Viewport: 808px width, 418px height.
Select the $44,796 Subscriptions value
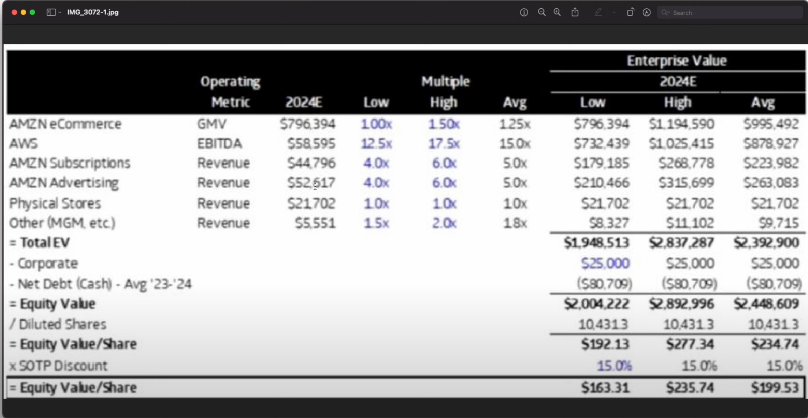pos(312,163)
